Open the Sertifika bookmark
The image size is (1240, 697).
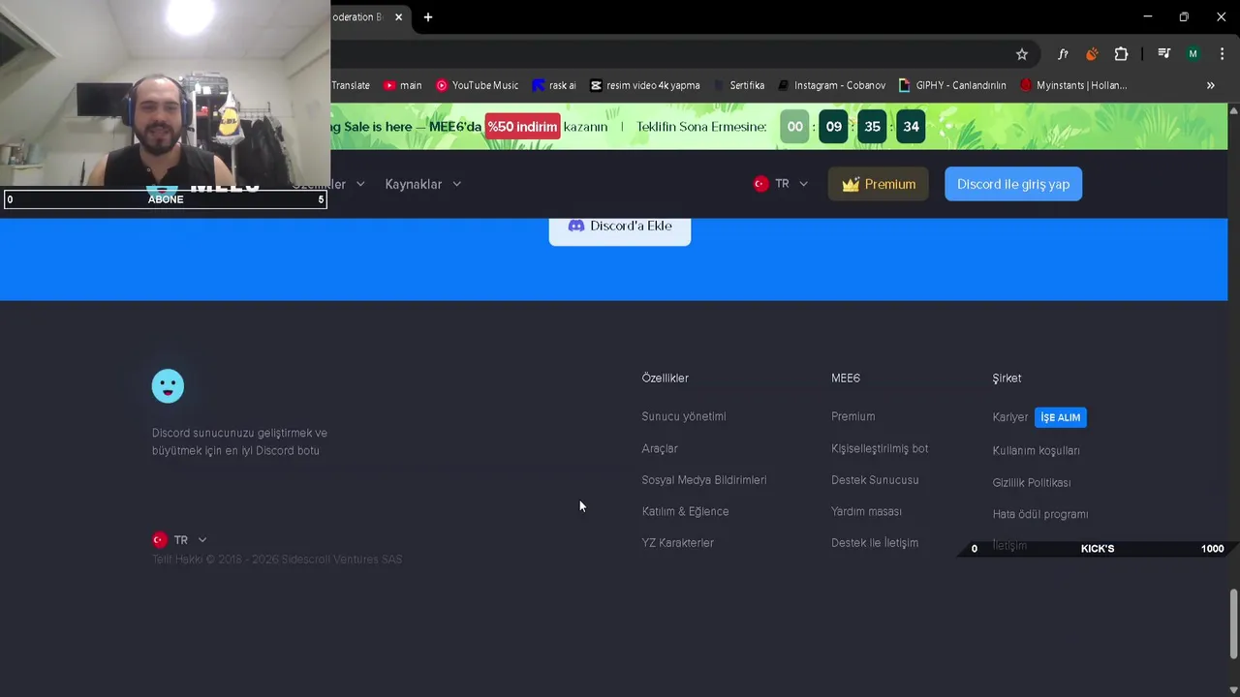pyautogui.click(x=739, y=85)
